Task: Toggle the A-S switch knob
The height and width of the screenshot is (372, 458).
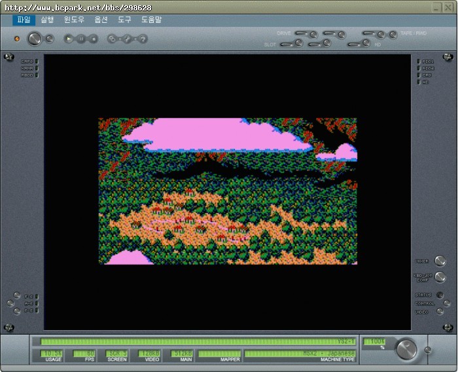Action: [10, 303]
